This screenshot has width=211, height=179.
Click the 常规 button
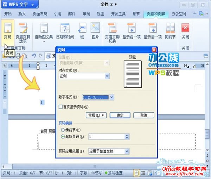tap(96, 115)
